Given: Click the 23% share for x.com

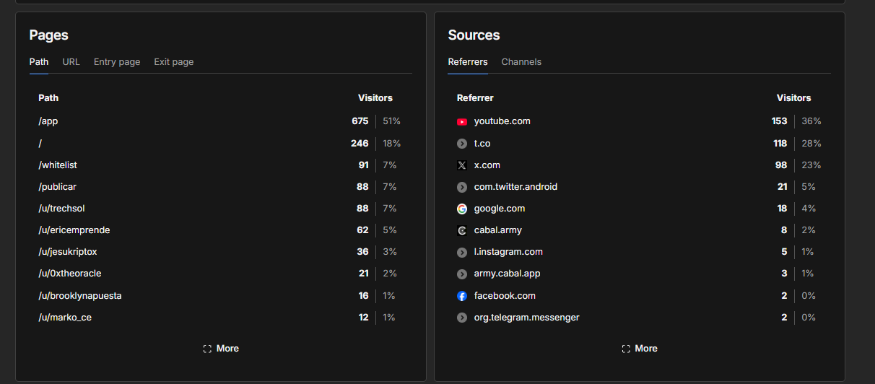Looking at the screenshot, I should click(811, 165).
